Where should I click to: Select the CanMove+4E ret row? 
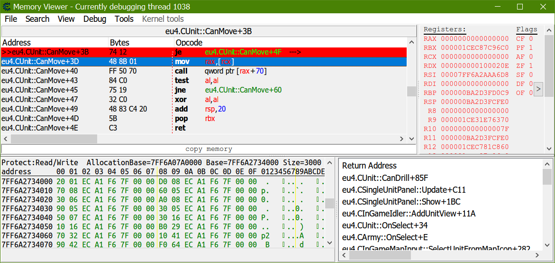(204, 128)
